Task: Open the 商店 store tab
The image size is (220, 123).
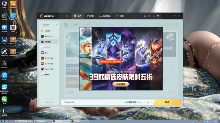Action: click(91, 16)
